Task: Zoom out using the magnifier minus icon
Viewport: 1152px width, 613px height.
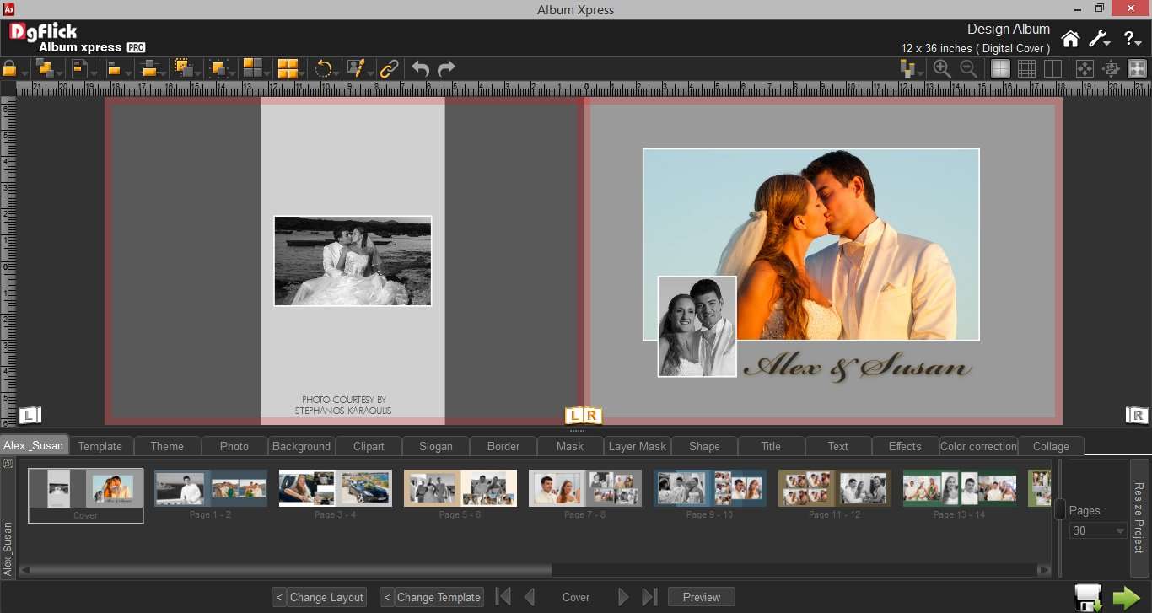Action: pyautogui.click(x=968, y=68)
